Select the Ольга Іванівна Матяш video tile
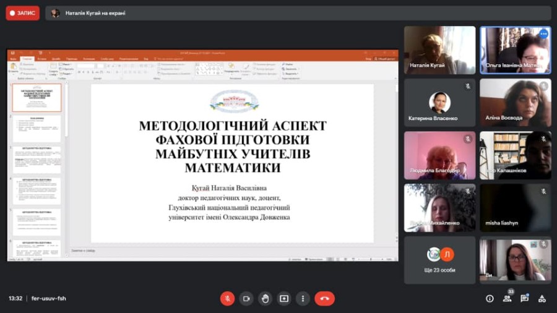The height and width of the screenshot is (313, 557). pos(516,50)
